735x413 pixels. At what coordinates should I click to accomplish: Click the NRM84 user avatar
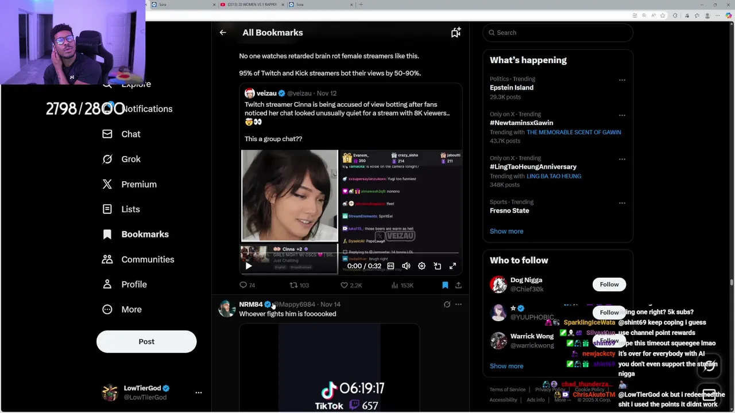(x=227, y=309)
